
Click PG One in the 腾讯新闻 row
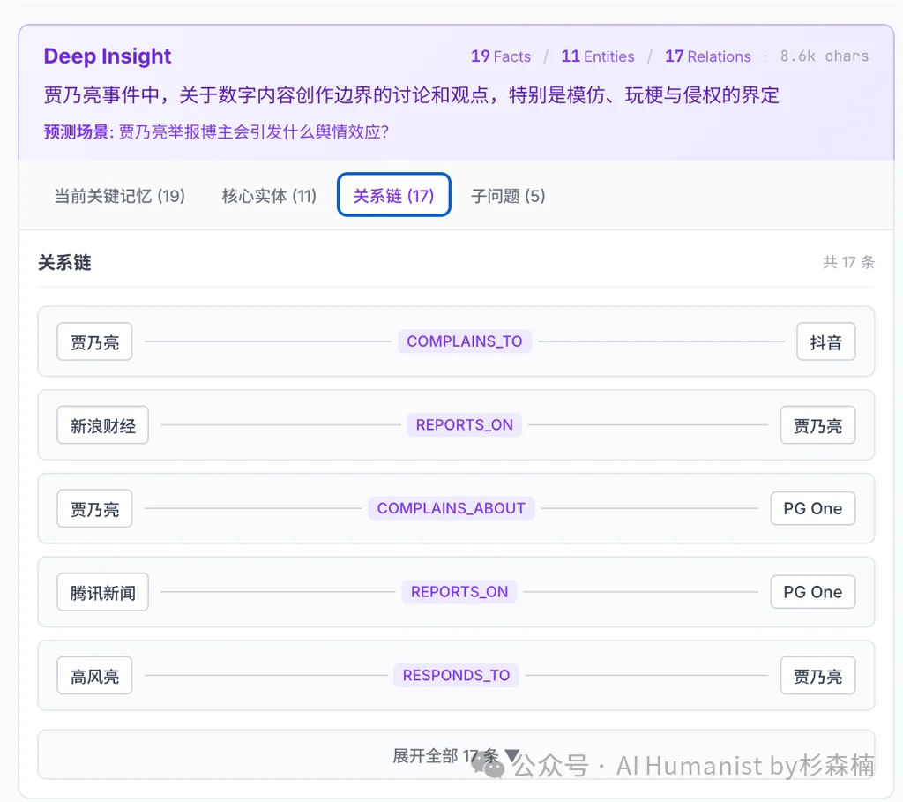[812, 592]
